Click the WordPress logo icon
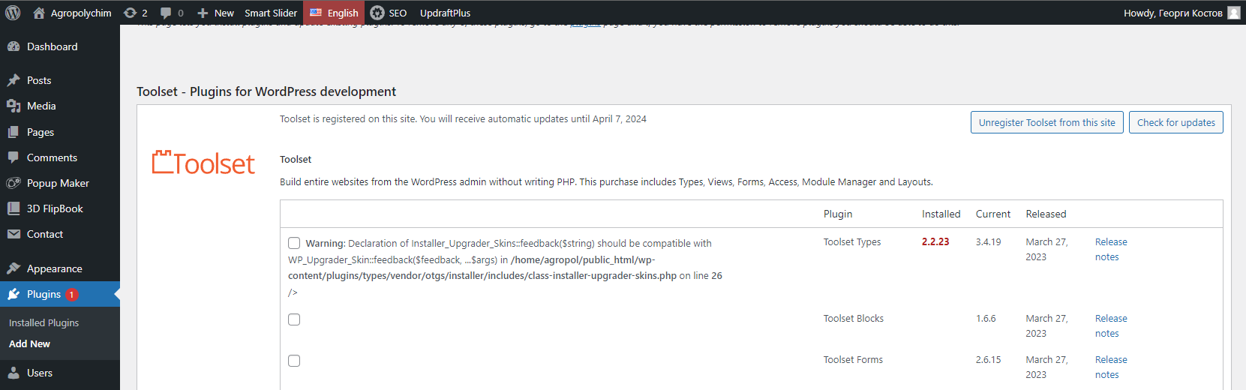This screenshot has height=390, width=1246. [x=13, y=13]
